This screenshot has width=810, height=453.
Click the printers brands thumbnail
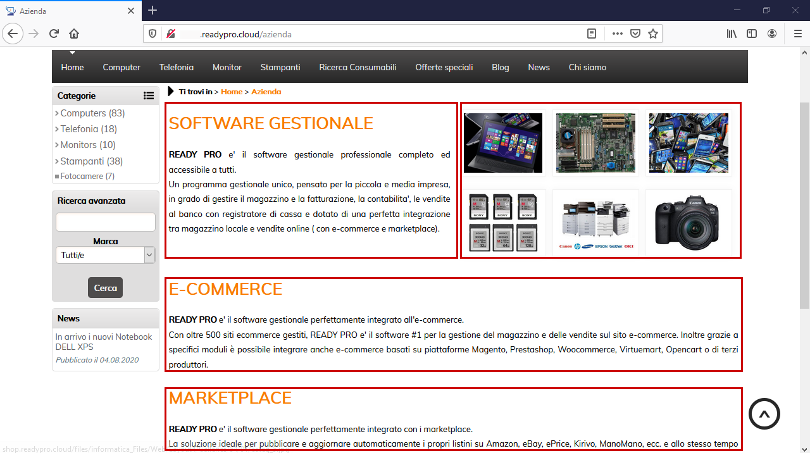tap(595, 223)
